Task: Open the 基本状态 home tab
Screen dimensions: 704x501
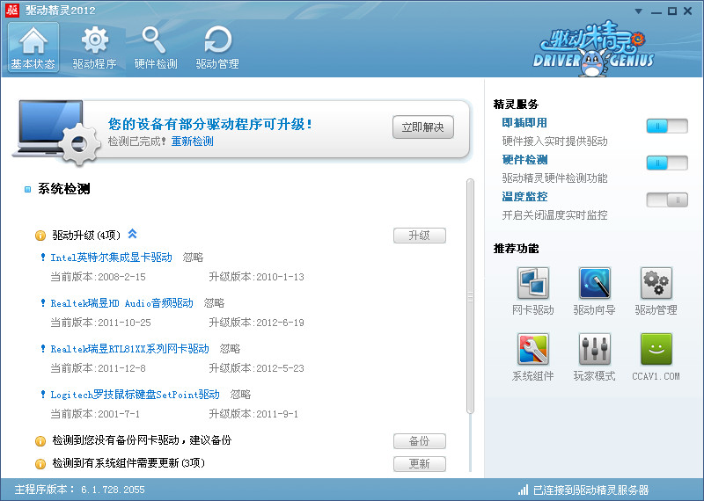Action: click(x=33, y=47)
